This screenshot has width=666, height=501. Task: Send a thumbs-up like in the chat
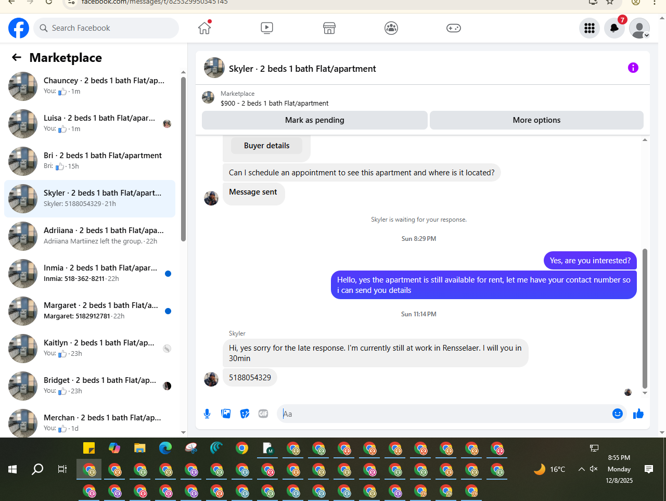(x=638, y=414)
